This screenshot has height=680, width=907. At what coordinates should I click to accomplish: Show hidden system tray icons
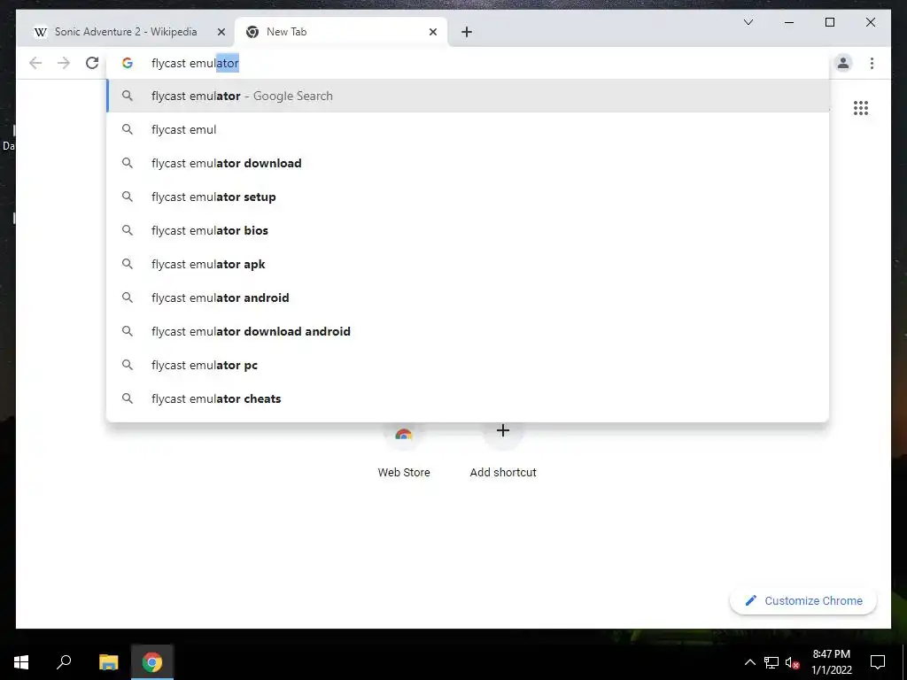click(749, 662)
